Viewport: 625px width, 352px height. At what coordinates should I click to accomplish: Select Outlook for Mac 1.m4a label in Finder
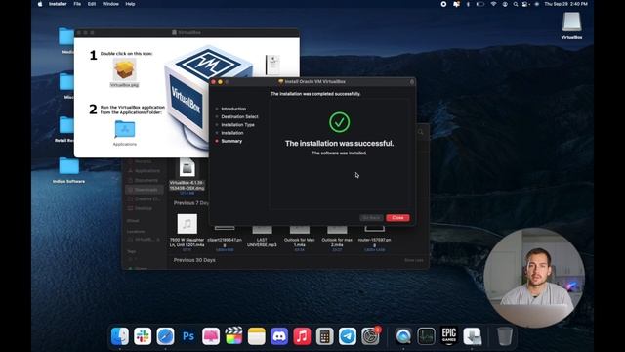[300, 242]
